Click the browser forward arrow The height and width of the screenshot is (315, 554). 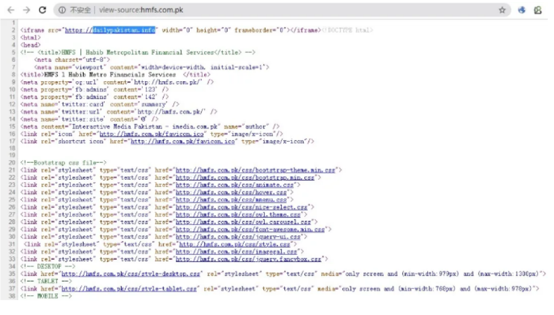click(26, 10)
